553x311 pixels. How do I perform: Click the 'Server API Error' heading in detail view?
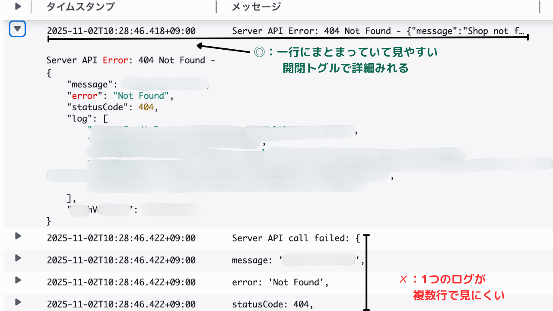[x=86, y=60]
